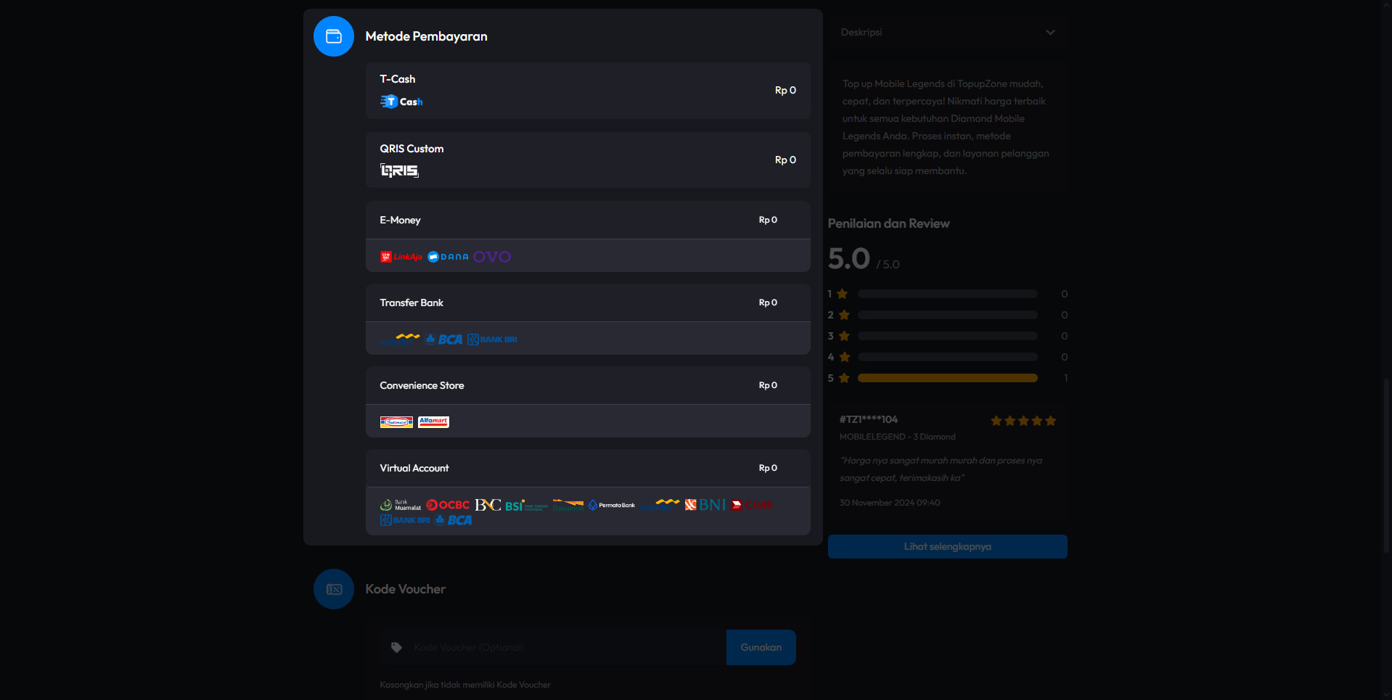Click the BNI logo in Virtual Account

(705, 505)
